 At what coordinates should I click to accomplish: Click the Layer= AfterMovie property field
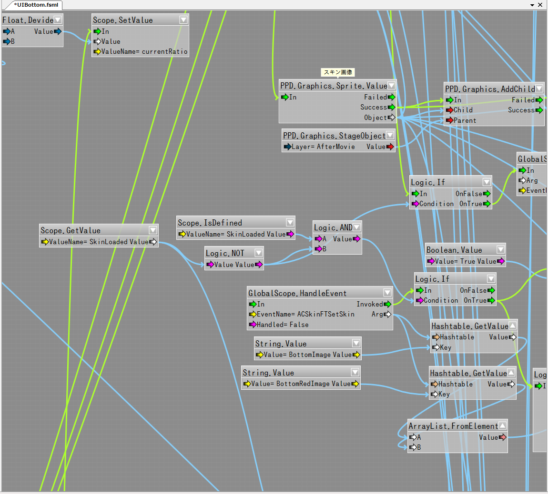click(x=323, y=147)
